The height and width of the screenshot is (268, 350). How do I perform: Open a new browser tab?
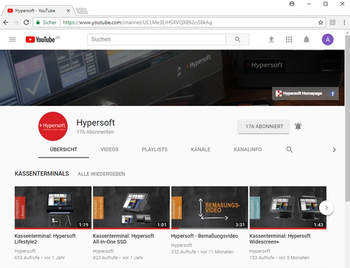tap(82, 10)
